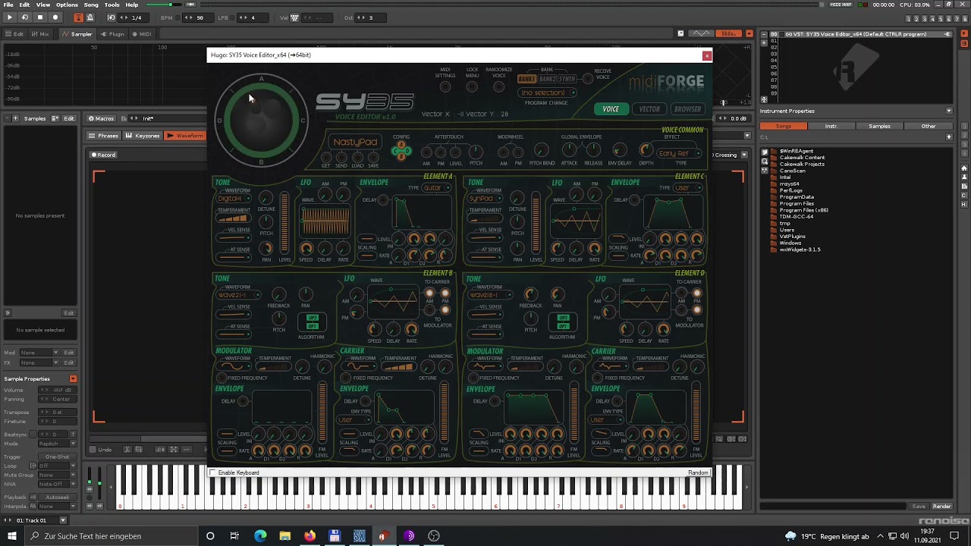The image size is (971, 546).
Task: Open the effect type Early Ref dropdown
Action: 678,153
